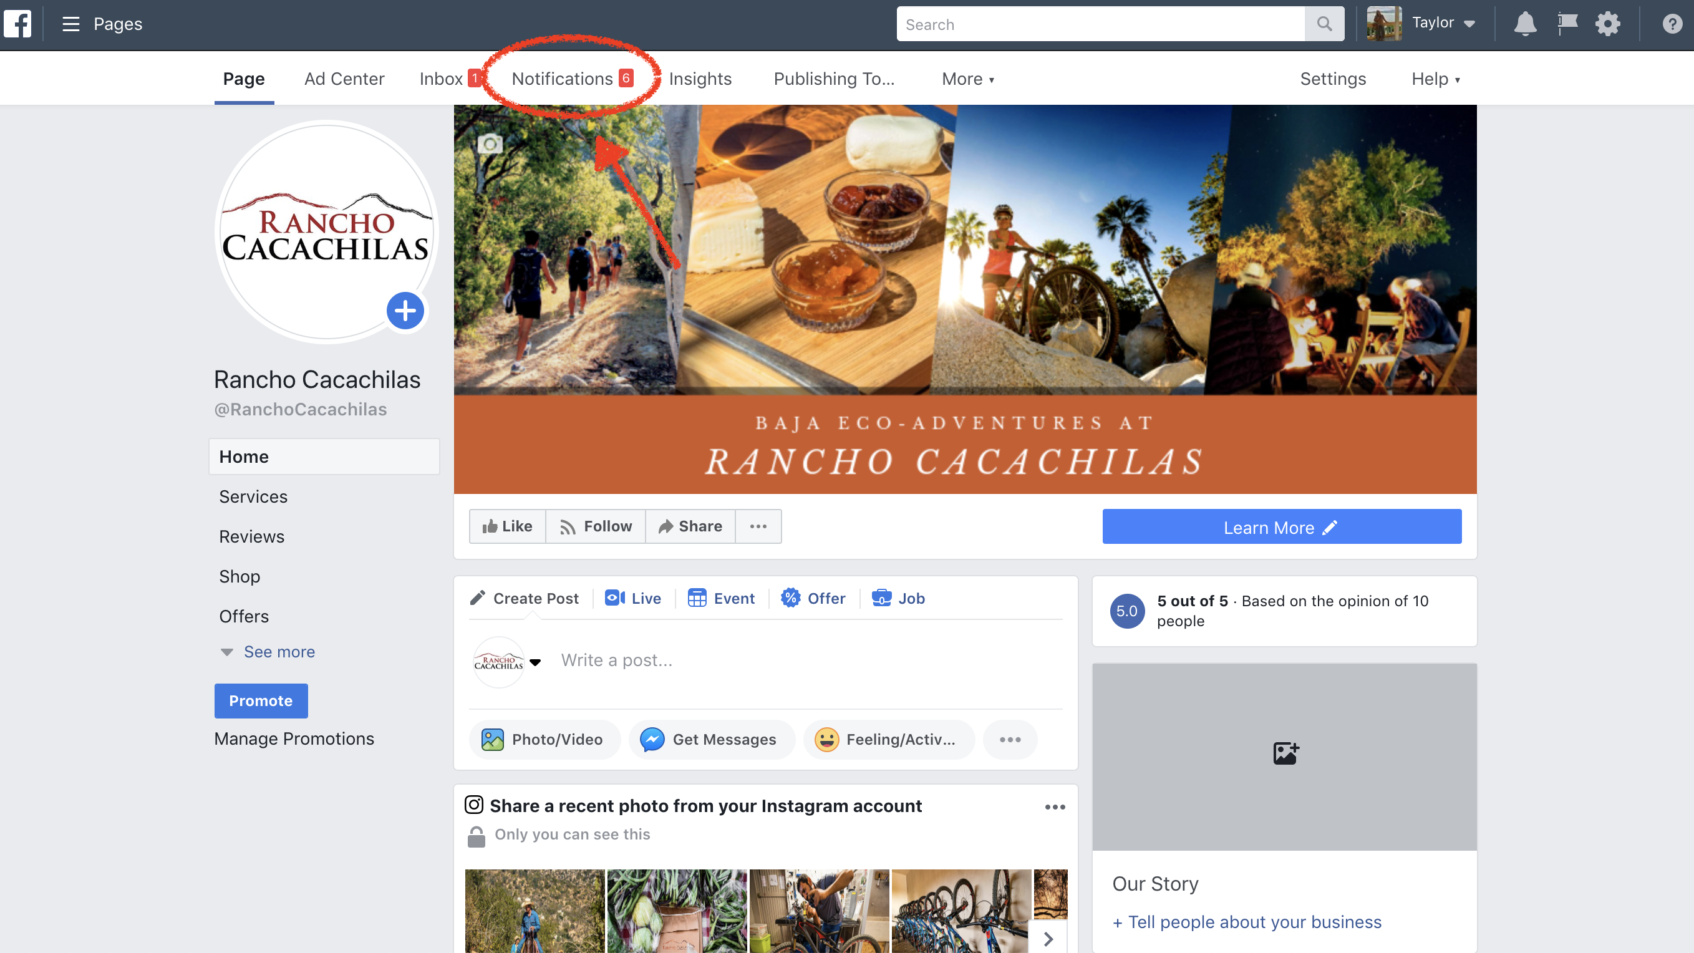Open the notifications bell icon

1525,24
